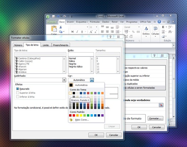
Task: Open the Ficheiro ribbon tab
Action: 52,22
